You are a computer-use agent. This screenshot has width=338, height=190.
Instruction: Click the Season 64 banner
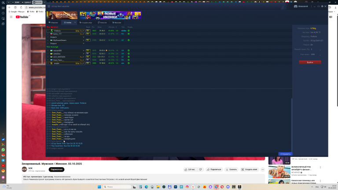tap(62, 15)
